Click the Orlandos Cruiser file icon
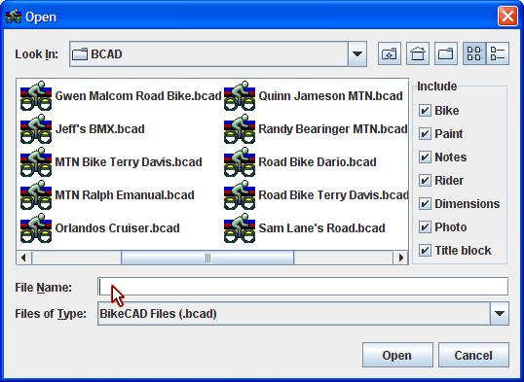Image resolution: width=524 pixels, height=382 pixels. coord(36,227)
